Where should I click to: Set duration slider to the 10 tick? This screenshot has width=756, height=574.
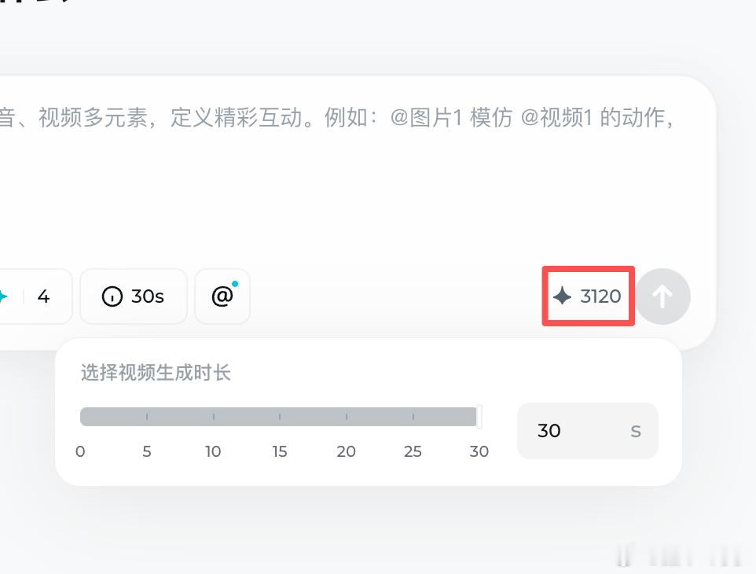[213, 417]
